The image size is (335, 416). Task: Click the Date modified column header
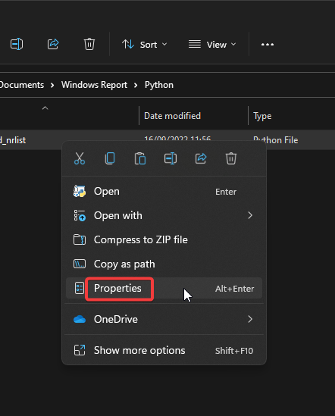tap(172, 116)
